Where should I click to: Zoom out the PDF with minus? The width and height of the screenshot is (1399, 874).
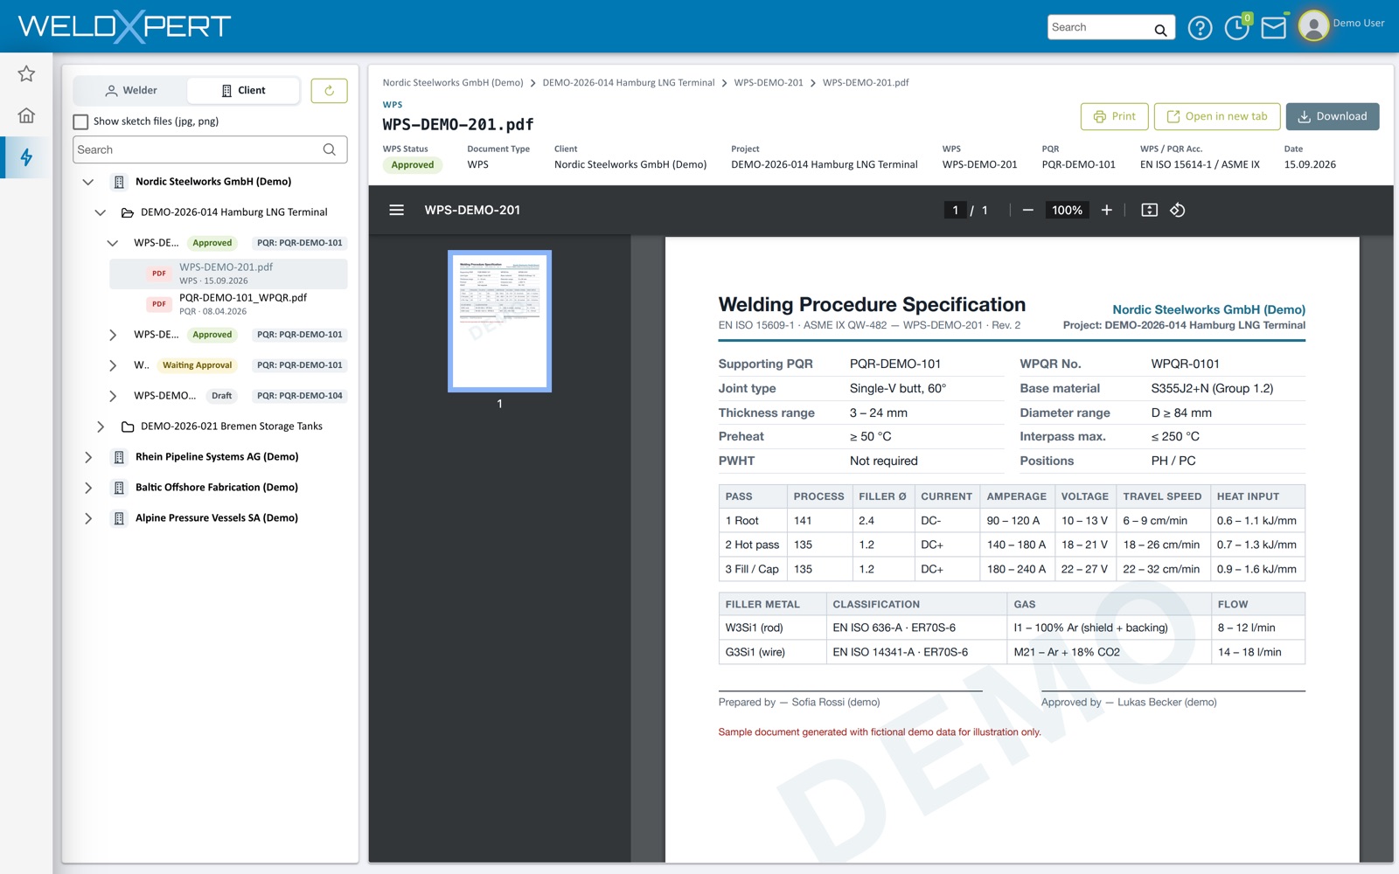1028,210
